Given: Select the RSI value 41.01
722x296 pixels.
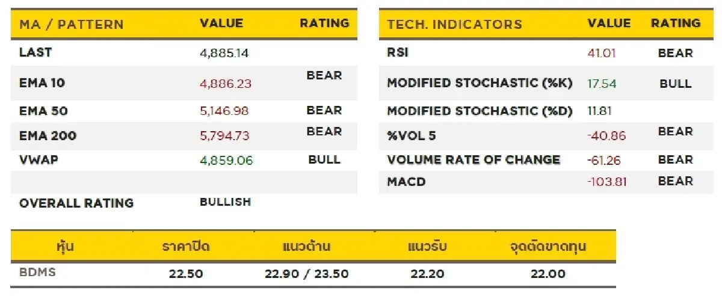Looking at the screenshot, I should coord(602,53).
